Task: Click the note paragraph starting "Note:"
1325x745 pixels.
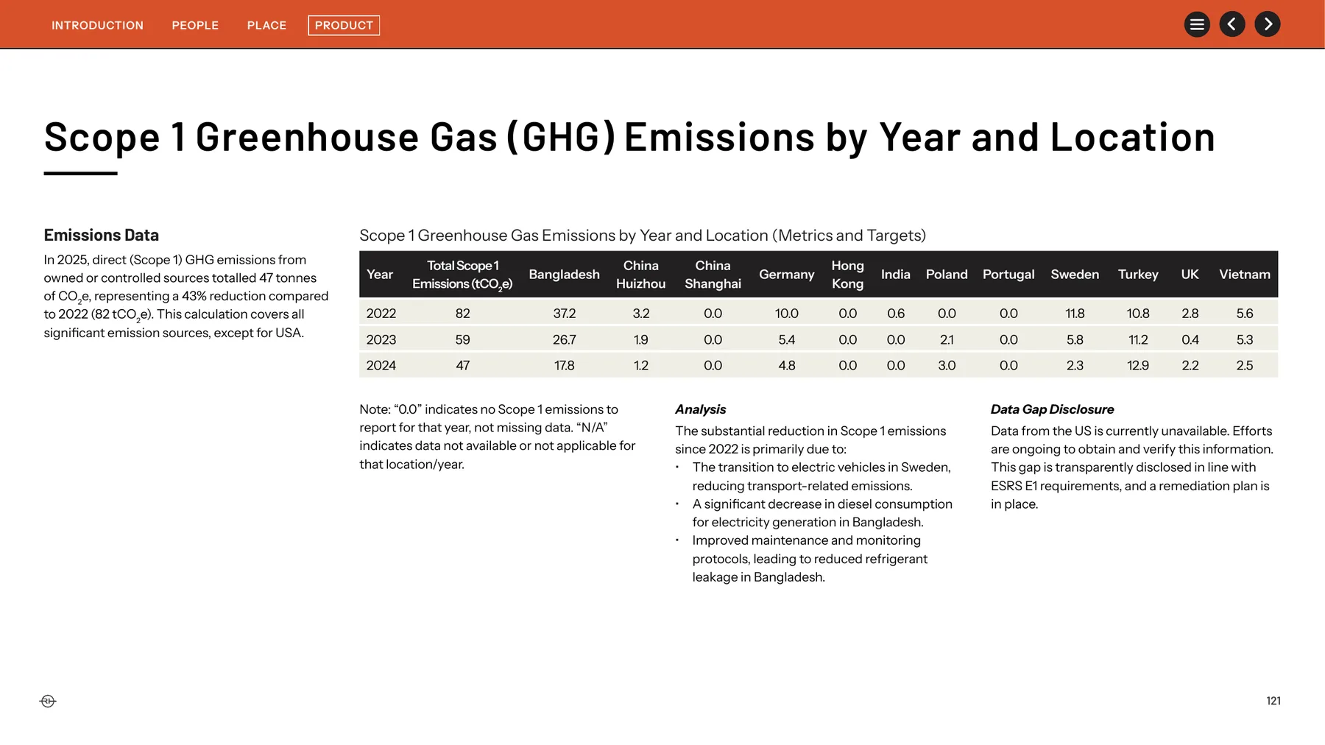Action: click(x=498, y=437)
